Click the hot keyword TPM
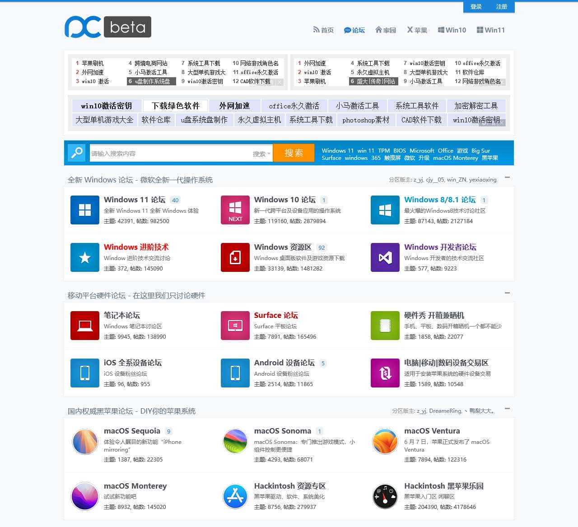The image size is (578, 527). click(x=384, y=151)
